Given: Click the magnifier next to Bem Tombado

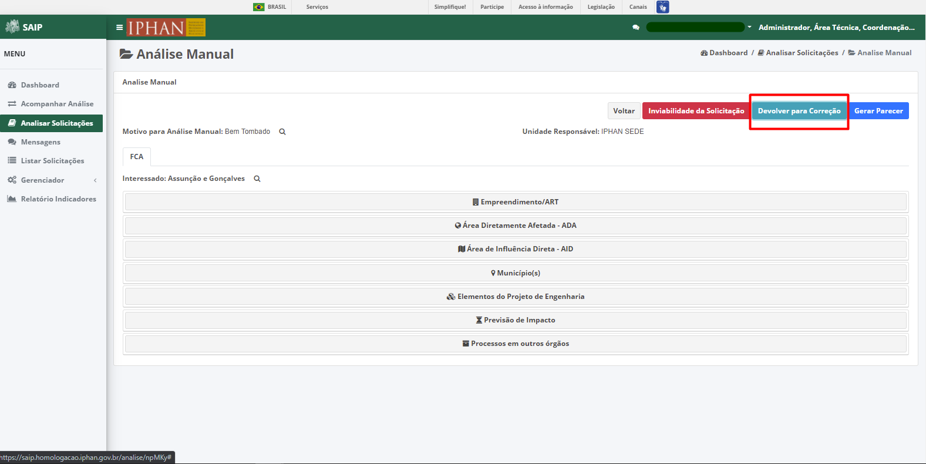Looking at the screenshot, I should 282,132.
